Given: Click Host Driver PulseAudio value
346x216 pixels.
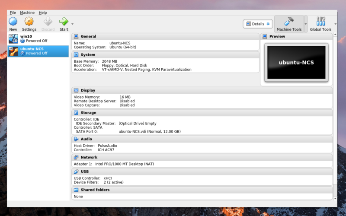Looking at the screenshot, I should (x=107, y=146).
